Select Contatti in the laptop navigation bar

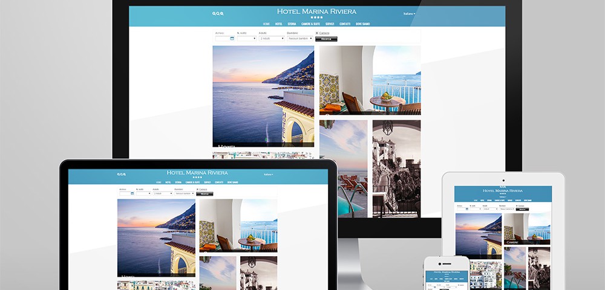pos(219,182)
